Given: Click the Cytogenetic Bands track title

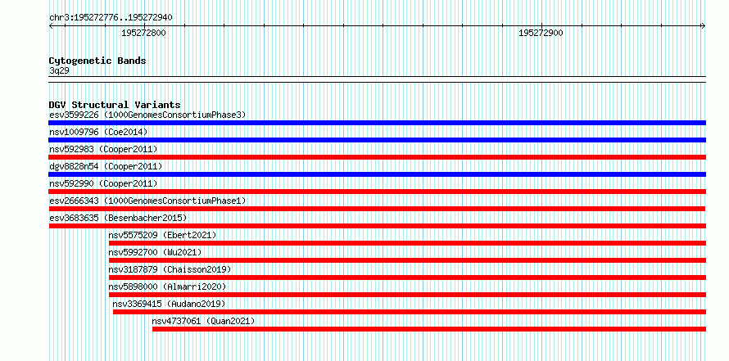Looking at the screenshot, I should (x=97, y=61).
